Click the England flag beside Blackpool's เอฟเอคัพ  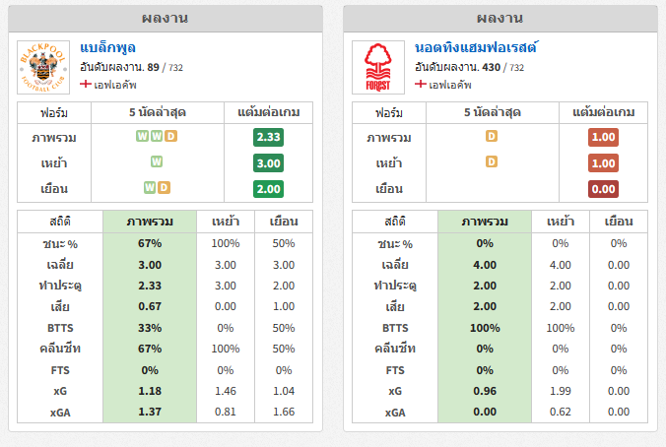pyautogui.click(x=86, y=84)
